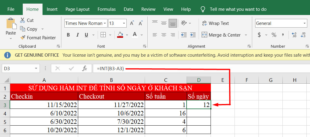Screen dimensions: 310x137
Task: Open the File tab
Action: [x=11, y=9]
